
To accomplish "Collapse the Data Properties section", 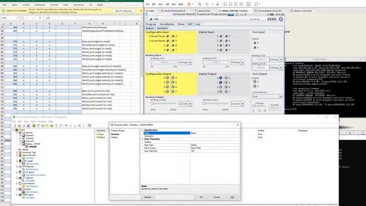I will pos(142,139).
